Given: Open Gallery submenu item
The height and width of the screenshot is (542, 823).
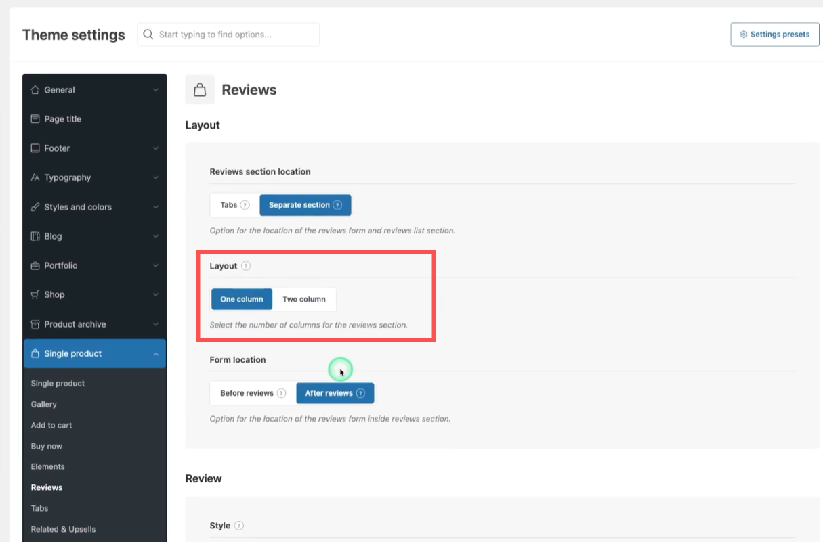Looking at the screenshot, I should coord(44,404).
